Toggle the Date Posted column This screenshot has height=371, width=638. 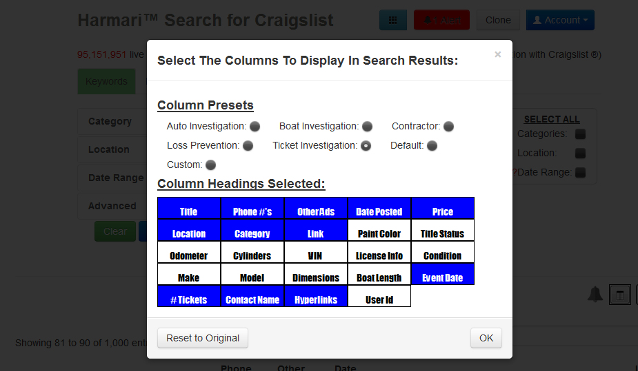click(379, 209)
